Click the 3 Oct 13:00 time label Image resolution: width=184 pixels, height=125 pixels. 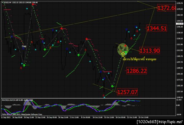coord(74,117)
